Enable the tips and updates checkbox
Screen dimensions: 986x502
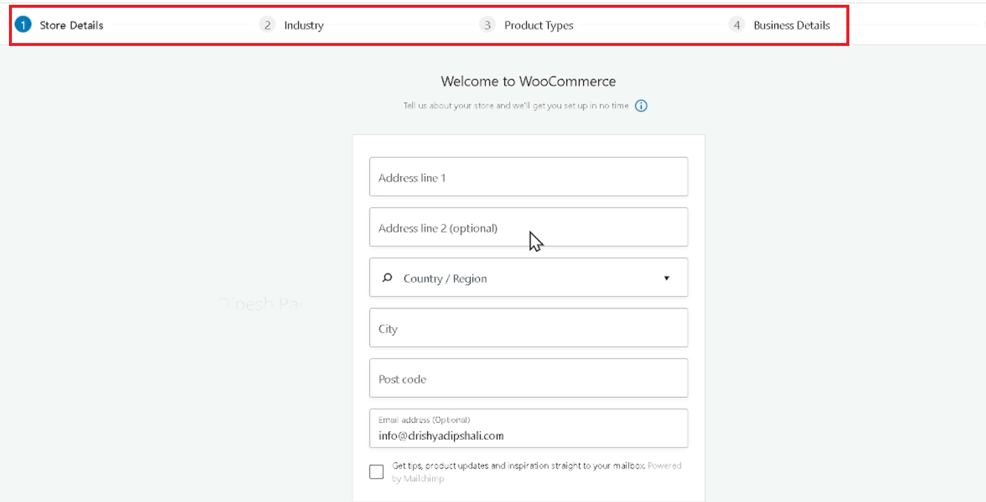tap(377, 472)
